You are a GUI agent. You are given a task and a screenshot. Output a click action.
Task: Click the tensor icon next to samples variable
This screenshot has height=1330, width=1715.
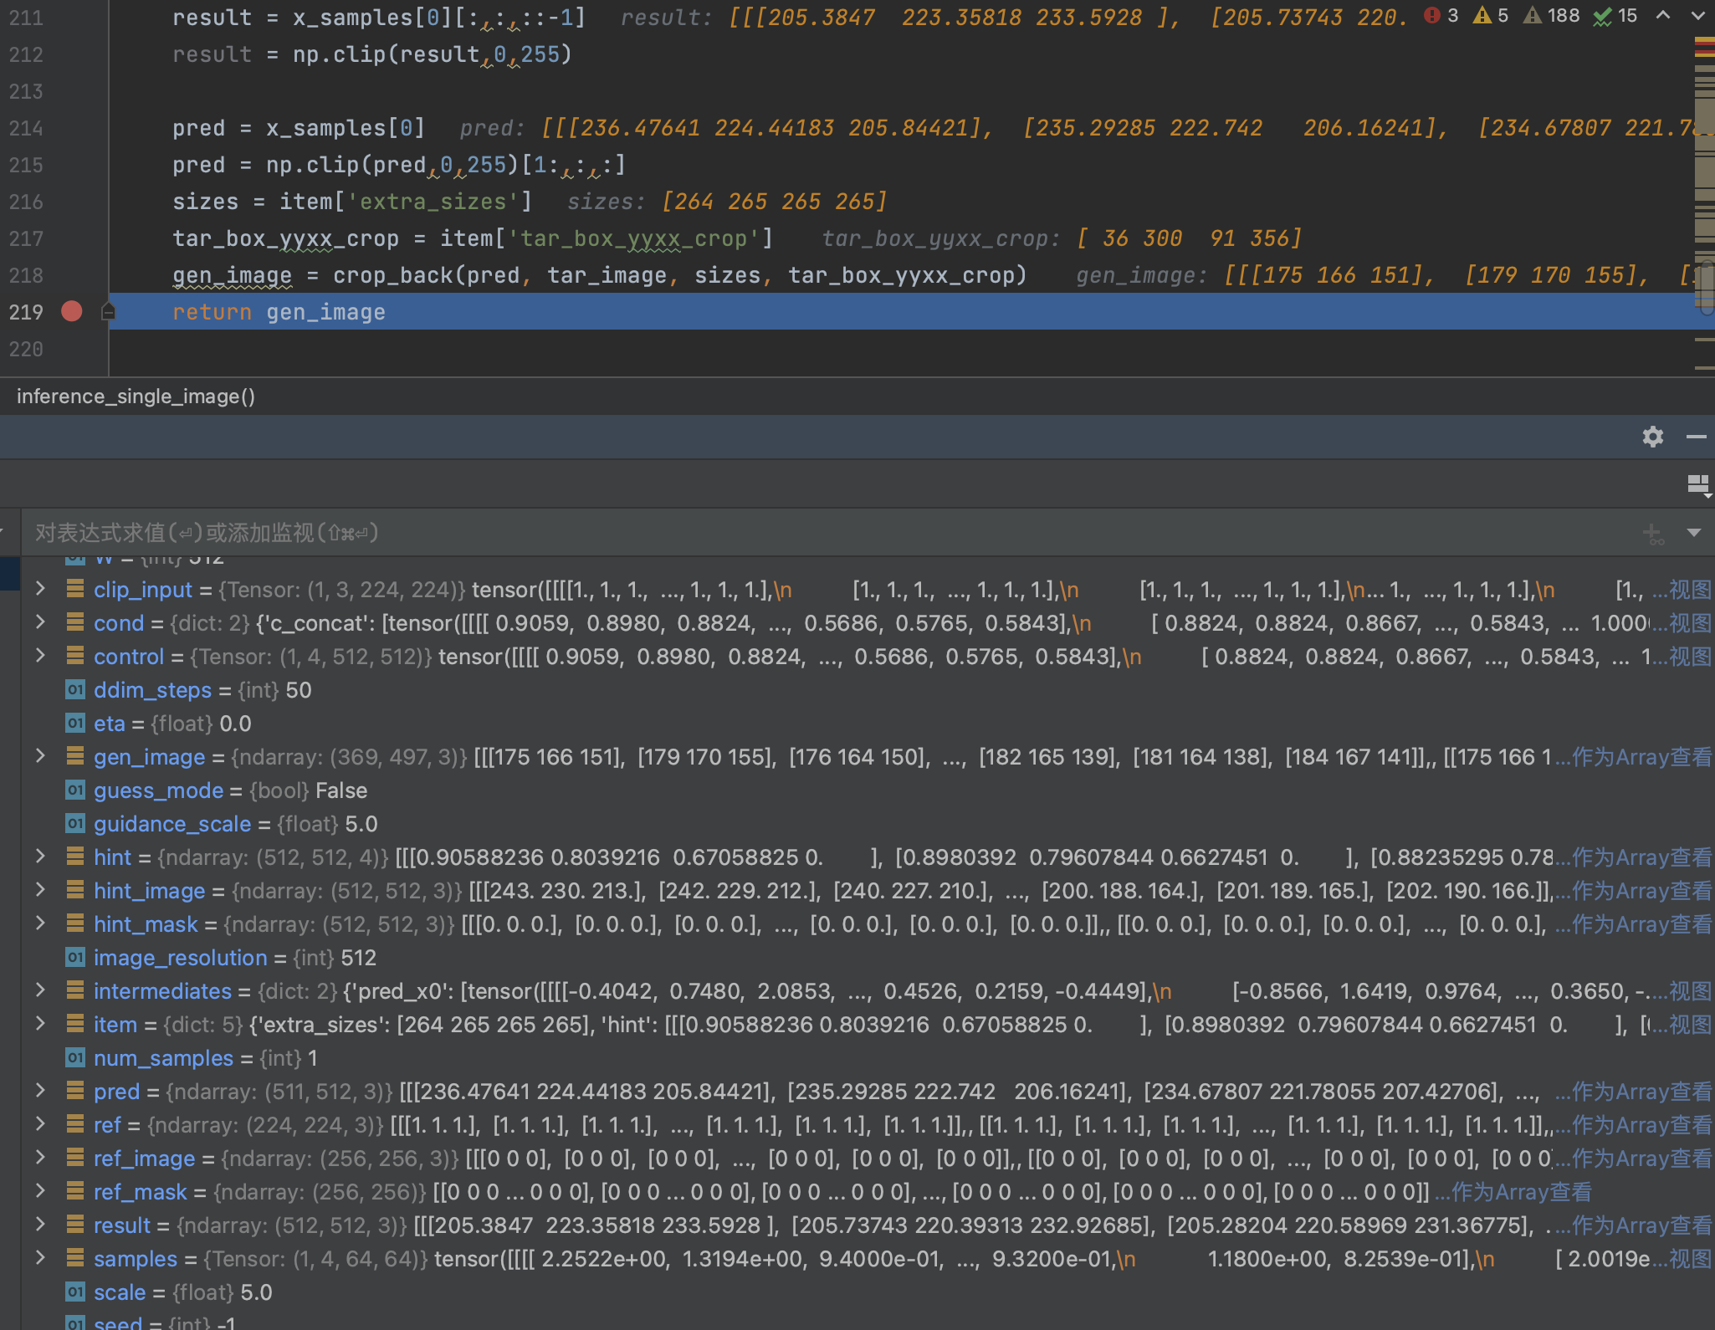pyautogui.click(x=75, y=1258)
